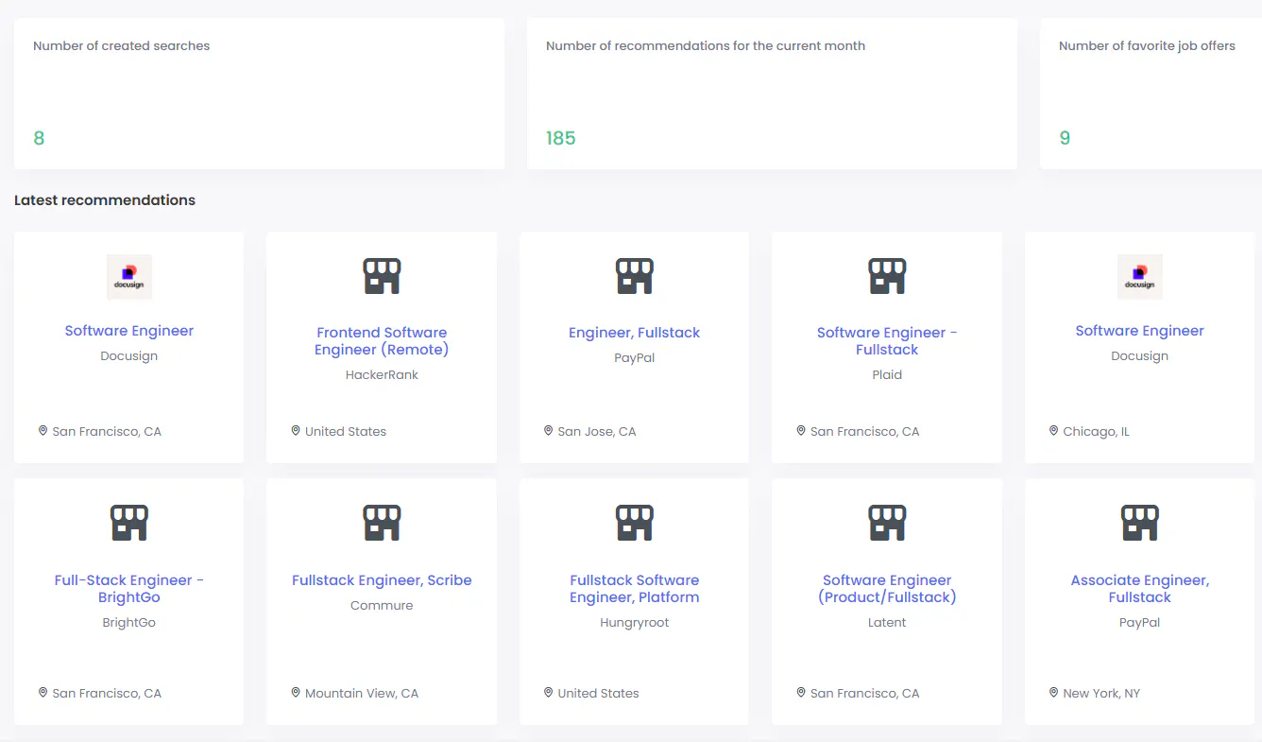The image size is (1262, 742).
Task: Click the location pin beside Chicago, IL
Action: (1053, 431)
